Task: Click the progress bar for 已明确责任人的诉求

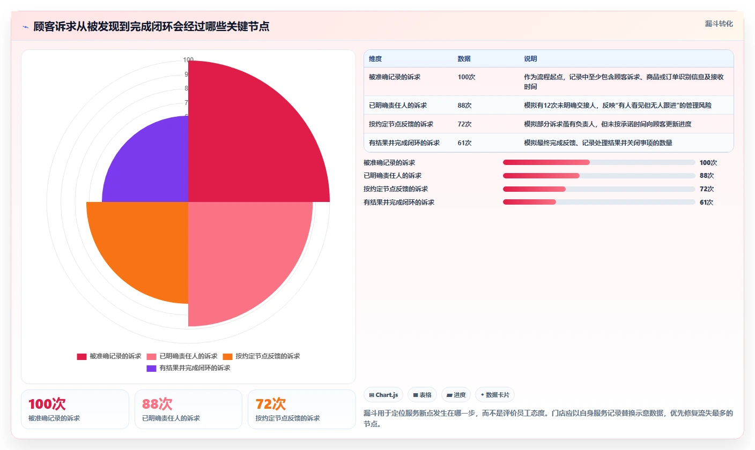Action: point(599,176)
